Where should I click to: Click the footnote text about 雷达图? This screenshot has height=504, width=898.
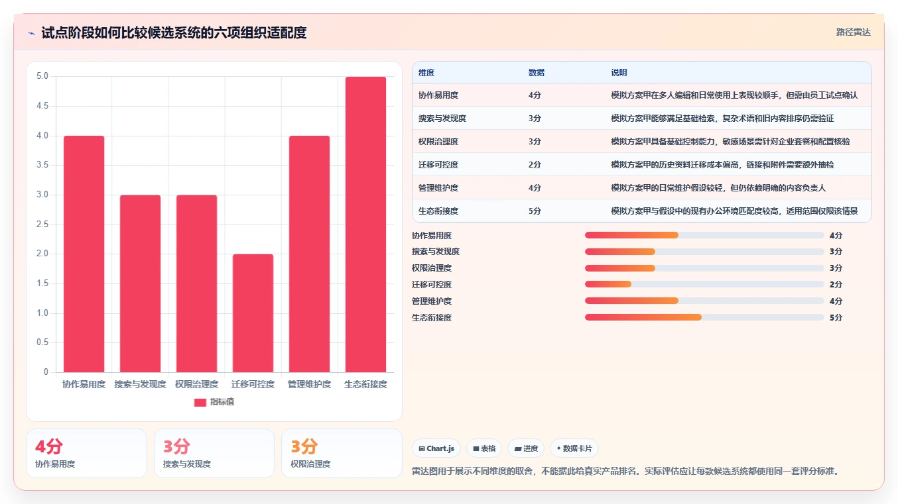[626, 472]
